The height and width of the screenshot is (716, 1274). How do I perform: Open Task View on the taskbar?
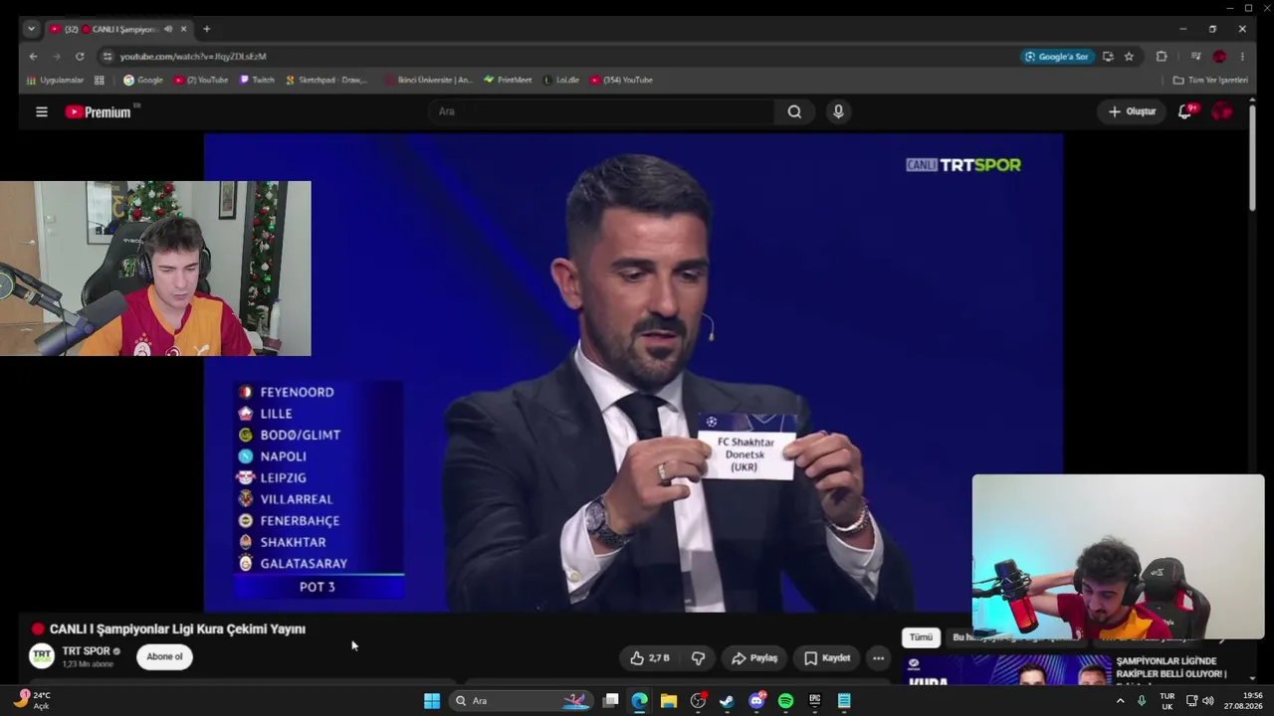610,701
